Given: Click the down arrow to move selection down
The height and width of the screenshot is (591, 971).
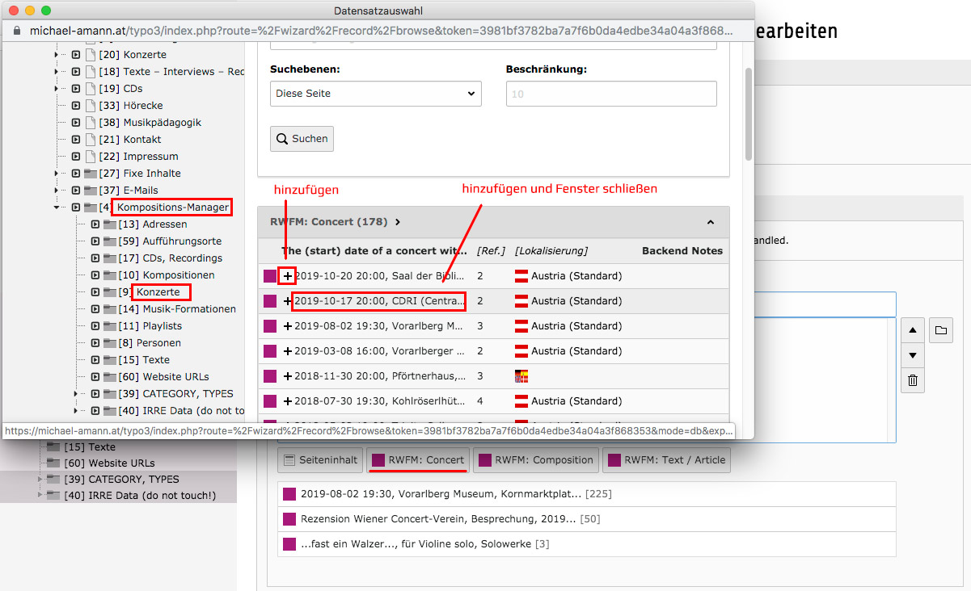Looking at the screenshot, I should [x=912, y=355].
